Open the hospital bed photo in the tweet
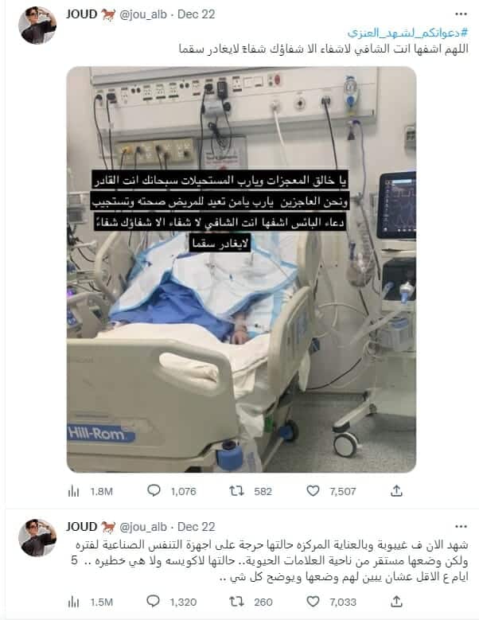The height and width of the screenshot is (620, 479). pos(241,269)
